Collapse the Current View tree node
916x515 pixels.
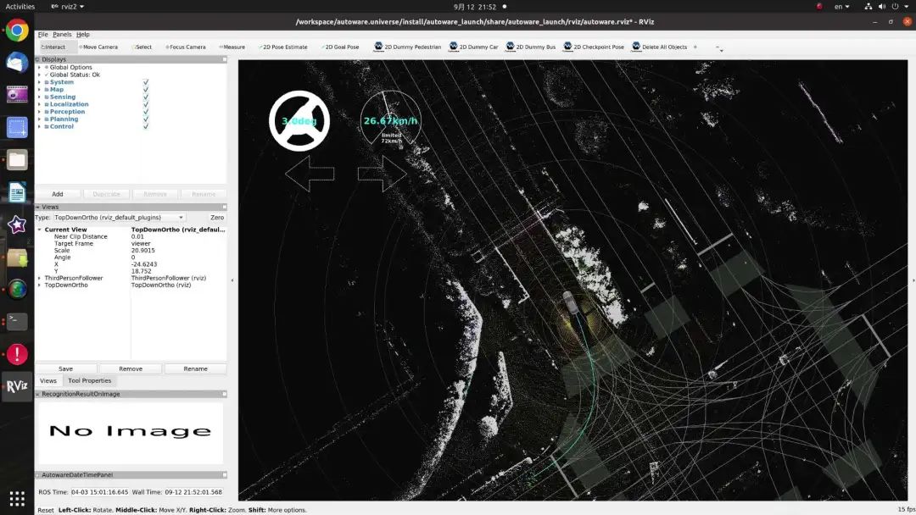click(39, 230)
